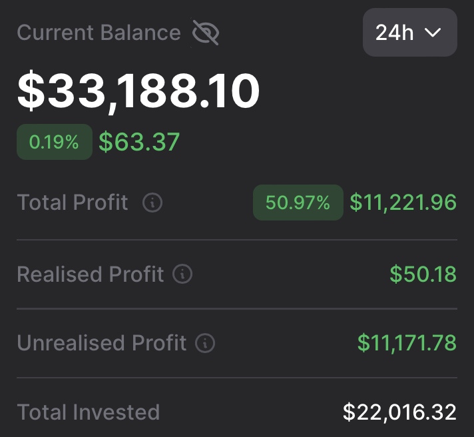Click the $11,221.96 total profit value
Screen dimensions: 474x437
click(403, 203)
